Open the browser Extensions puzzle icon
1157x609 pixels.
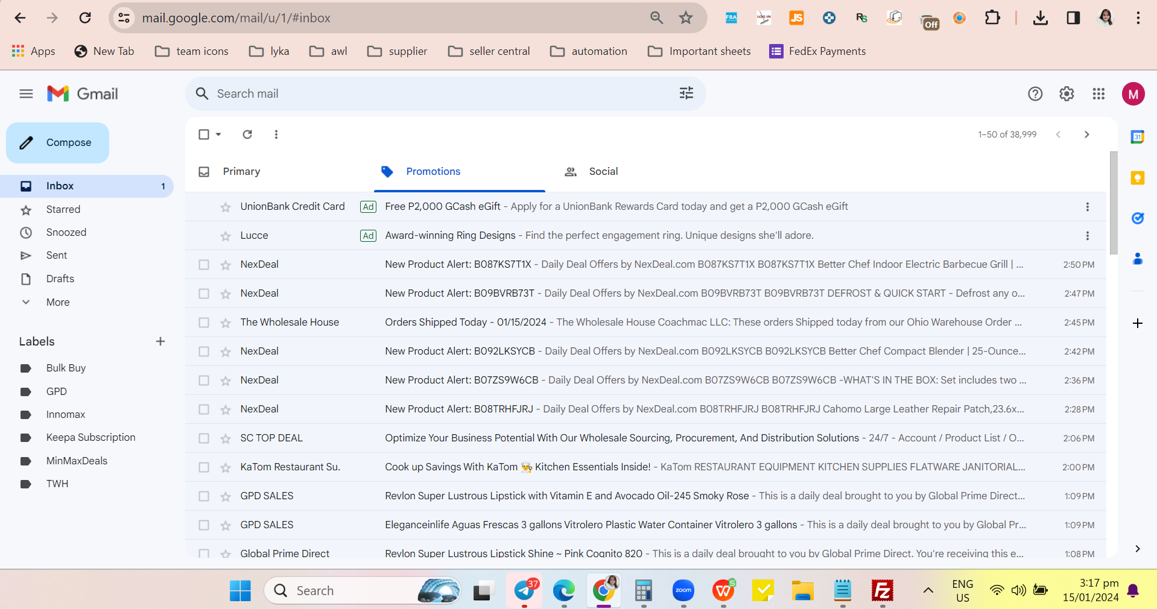tap(992, 18)
